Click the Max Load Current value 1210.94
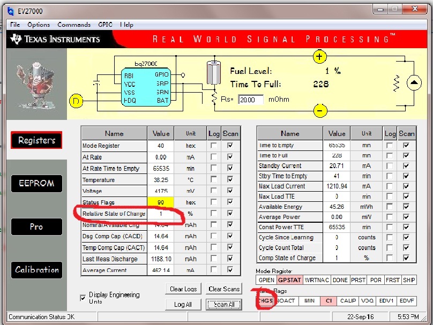This screenshot has height=325, width=433. tap(337, 186)
